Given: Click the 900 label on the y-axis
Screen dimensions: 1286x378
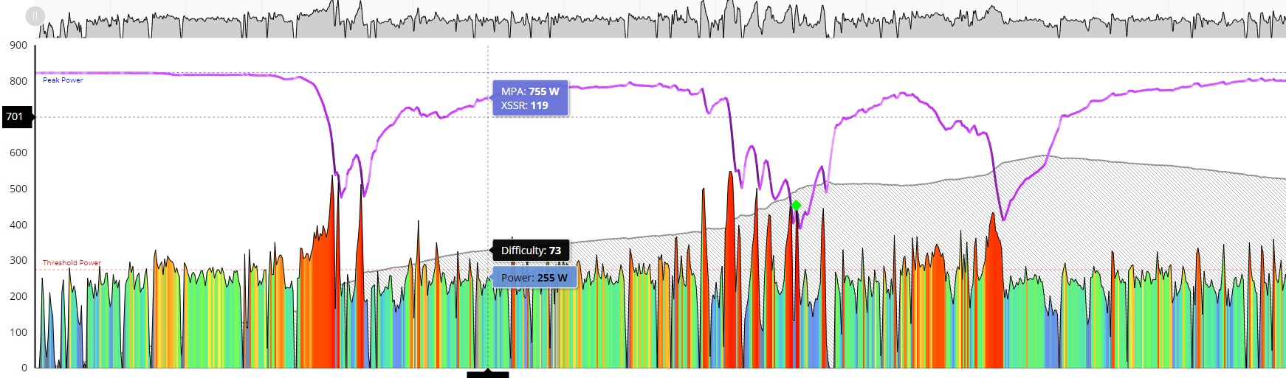Looking at the screenshot, I should click(18, 45).
